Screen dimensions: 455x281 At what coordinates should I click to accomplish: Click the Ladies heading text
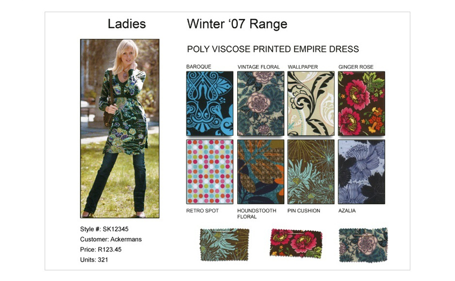pyautogui.click(x=126, y=24)
